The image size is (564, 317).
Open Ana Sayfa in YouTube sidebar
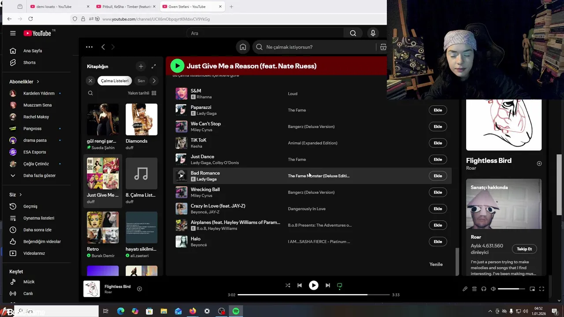(33, 51)
